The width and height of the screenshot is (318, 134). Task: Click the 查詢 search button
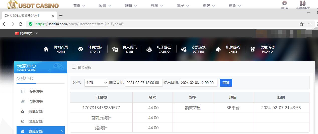pyautogui.click(x=226, y=83)
